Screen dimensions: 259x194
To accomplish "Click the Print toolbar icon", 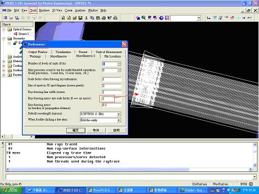I will [104, 18].
